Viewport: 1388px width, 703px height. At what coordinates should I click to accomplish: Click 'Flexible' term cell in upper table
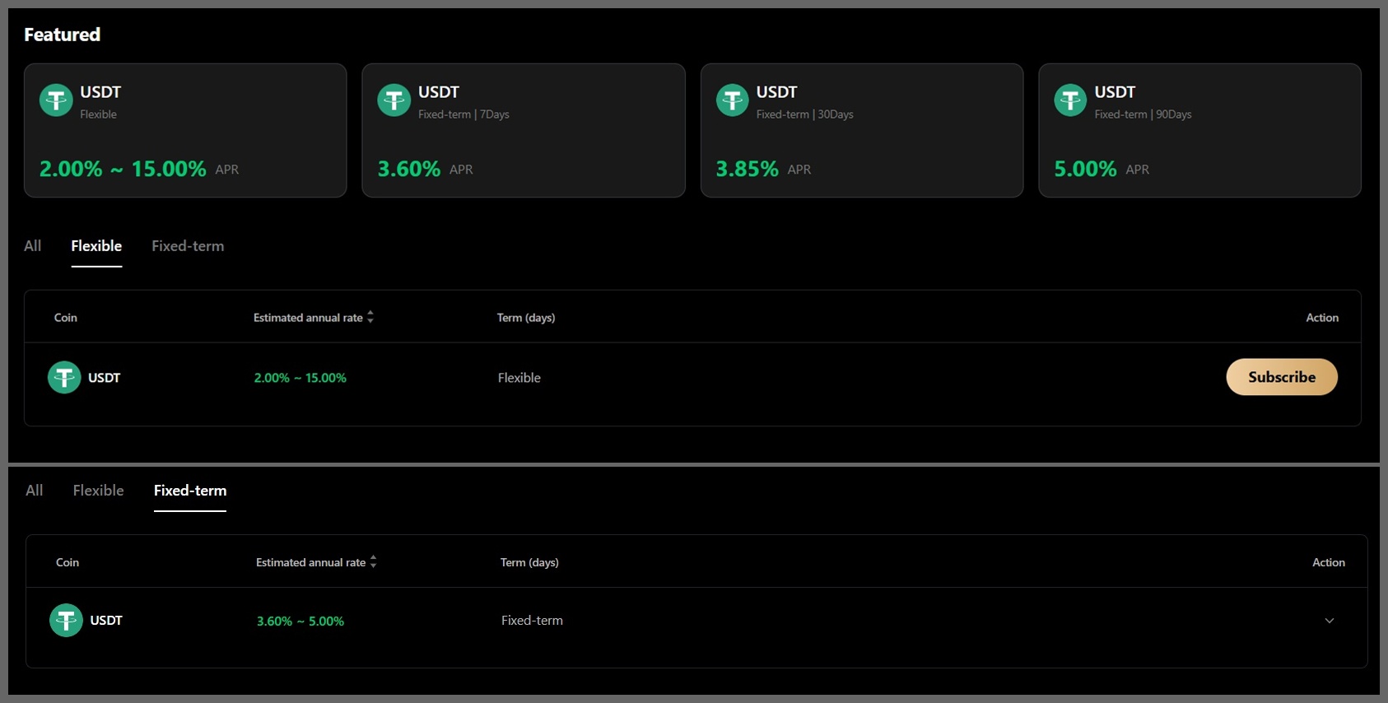click(519, 378)
